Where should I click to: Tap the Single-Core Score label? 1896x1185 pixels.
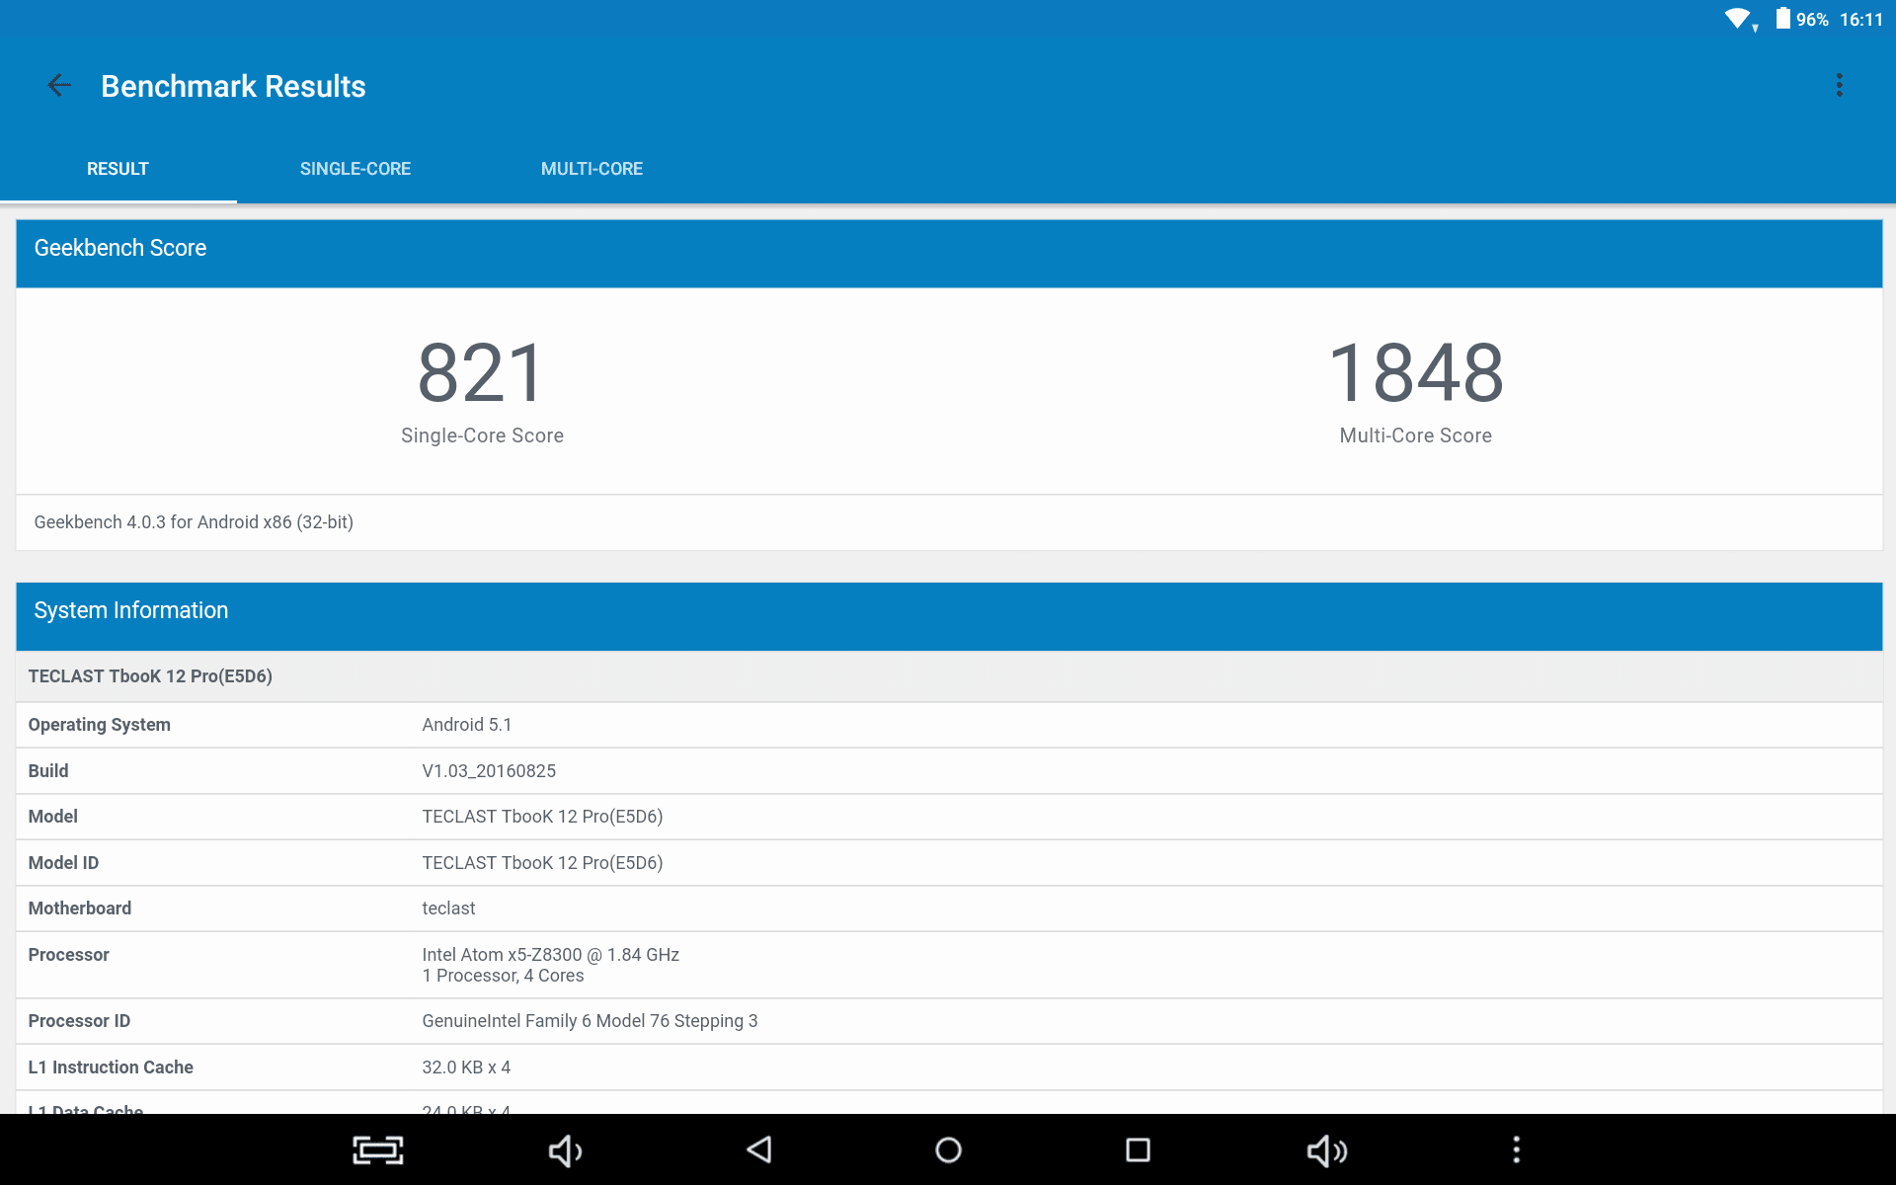coord(482,435)
